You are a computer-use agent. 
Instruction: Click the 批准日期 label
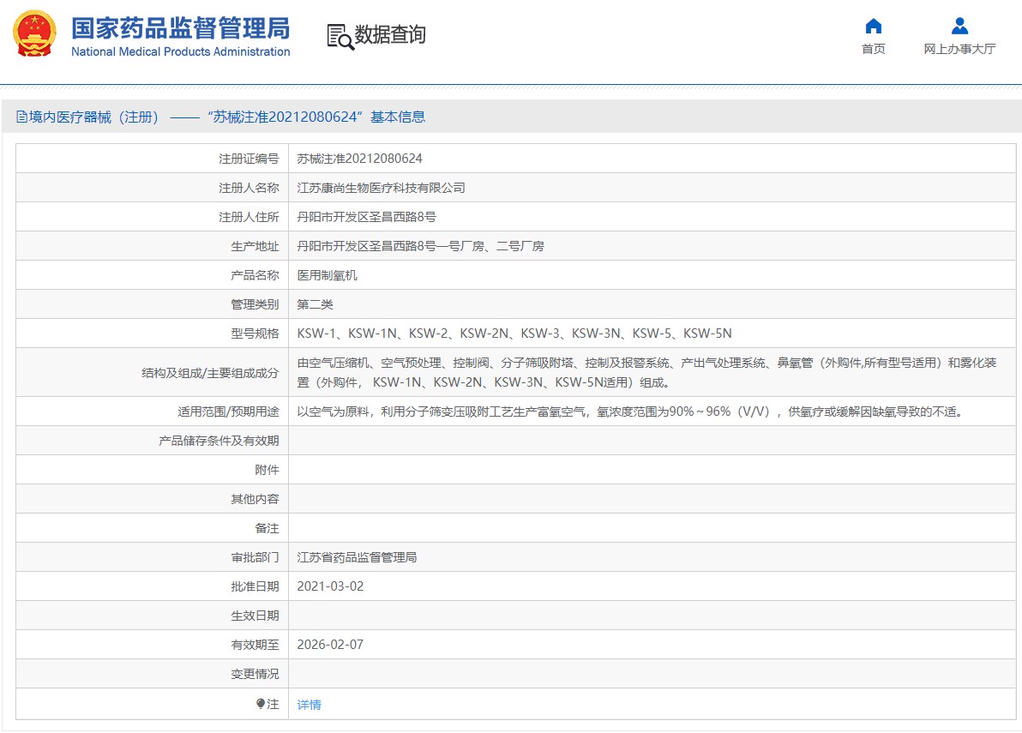click(x=255, y=586)
